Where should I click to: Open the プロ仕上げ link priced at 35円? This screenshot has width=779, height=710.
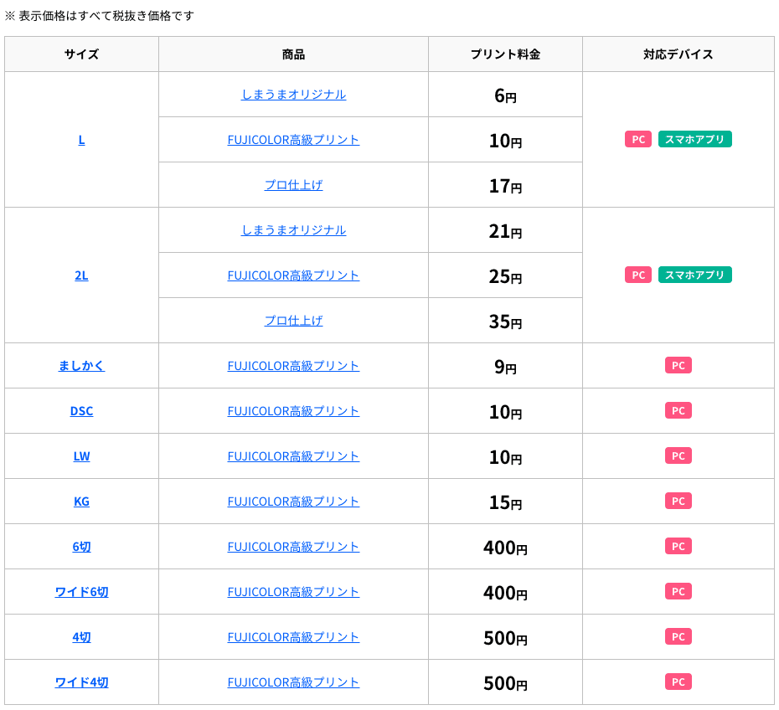click(x=293, y=320)
